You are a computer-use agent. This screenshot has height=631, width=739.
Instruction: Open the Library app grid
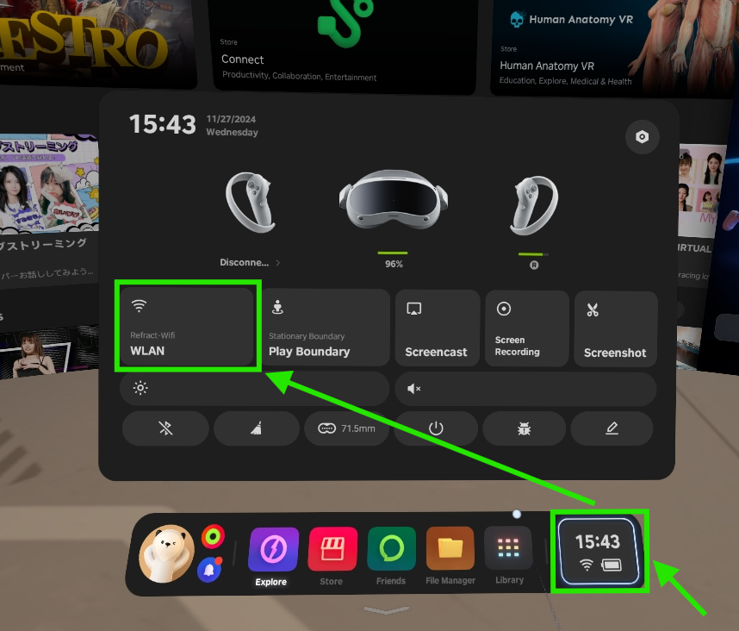pos(508,548)
